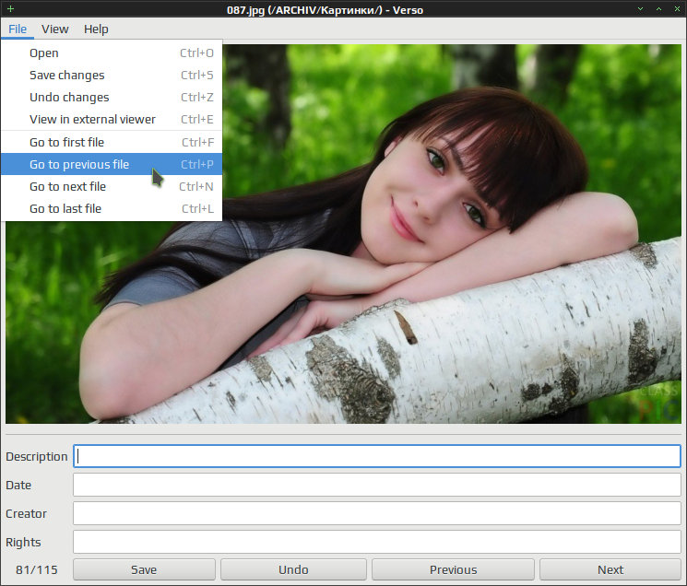The image size is (687, 586).
Task: Click the Creator label
Action: pyautogui.click(x=27, y=513)
